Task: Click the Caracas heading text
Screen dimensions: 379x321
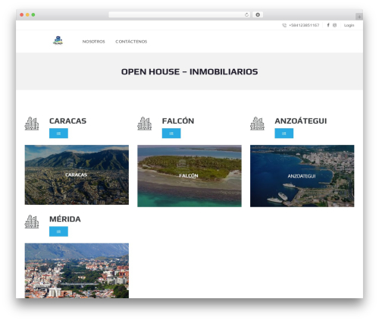Action: [x=67, y=121]
